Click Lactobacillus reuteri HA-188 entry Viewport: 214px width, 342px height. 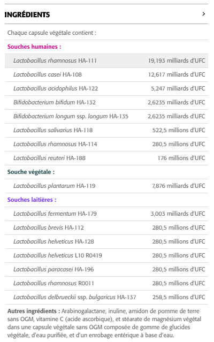[x=106, y=158]
